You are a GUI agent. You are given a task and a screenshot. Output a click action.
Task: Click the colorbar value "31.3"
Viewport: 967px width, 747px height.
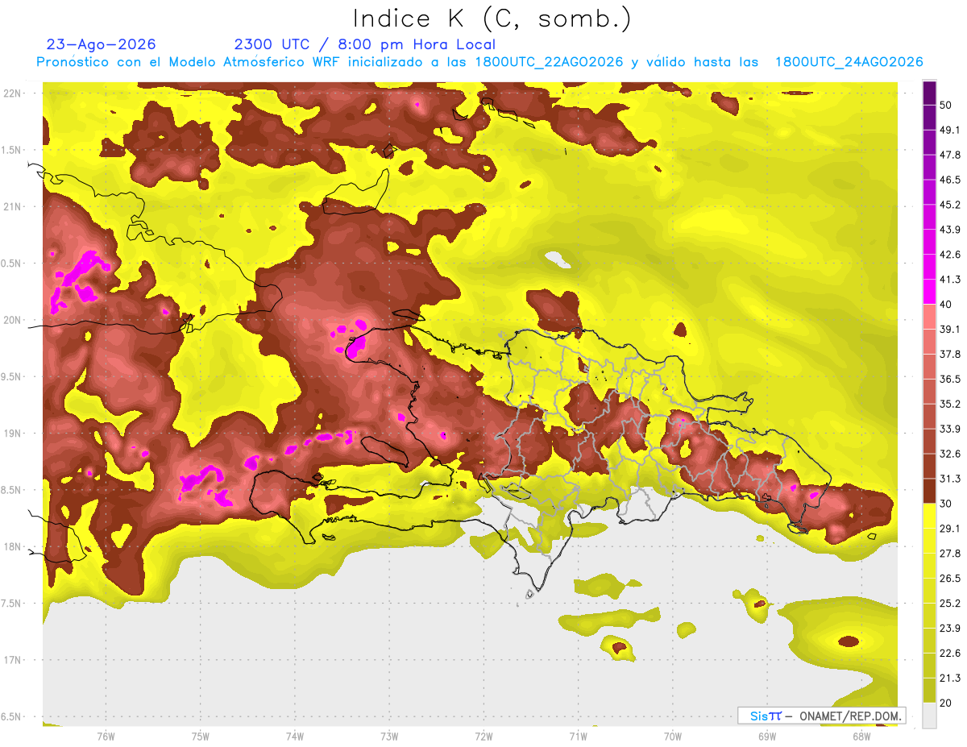pos(949,479)
